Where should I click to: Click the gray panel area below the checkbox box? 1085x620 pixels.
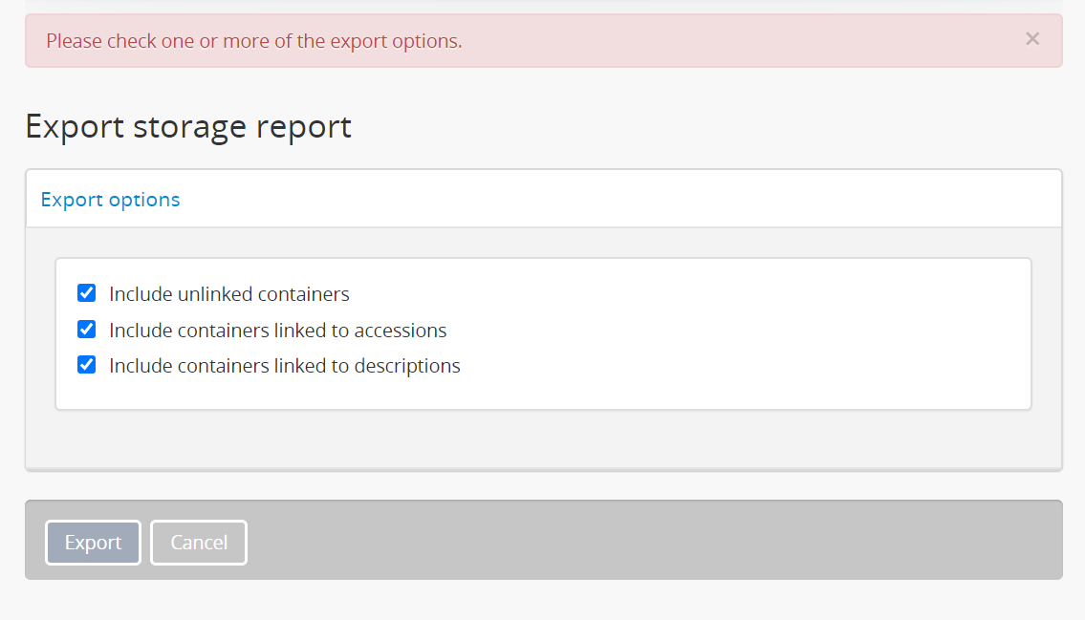coord(543,439)
